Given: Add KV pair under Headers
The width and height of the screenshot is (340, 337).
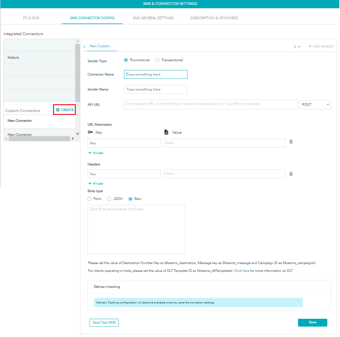Looking at the screenshot, I should click(96, 184).
